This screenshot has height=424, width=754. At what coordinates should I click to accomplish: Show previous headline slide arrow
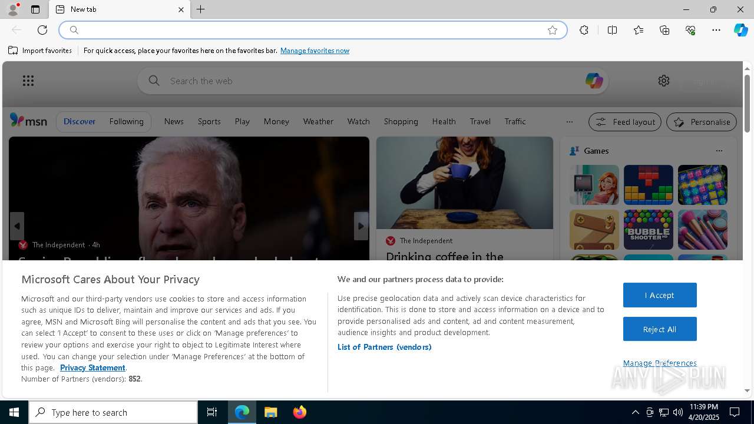pos(17,226)
